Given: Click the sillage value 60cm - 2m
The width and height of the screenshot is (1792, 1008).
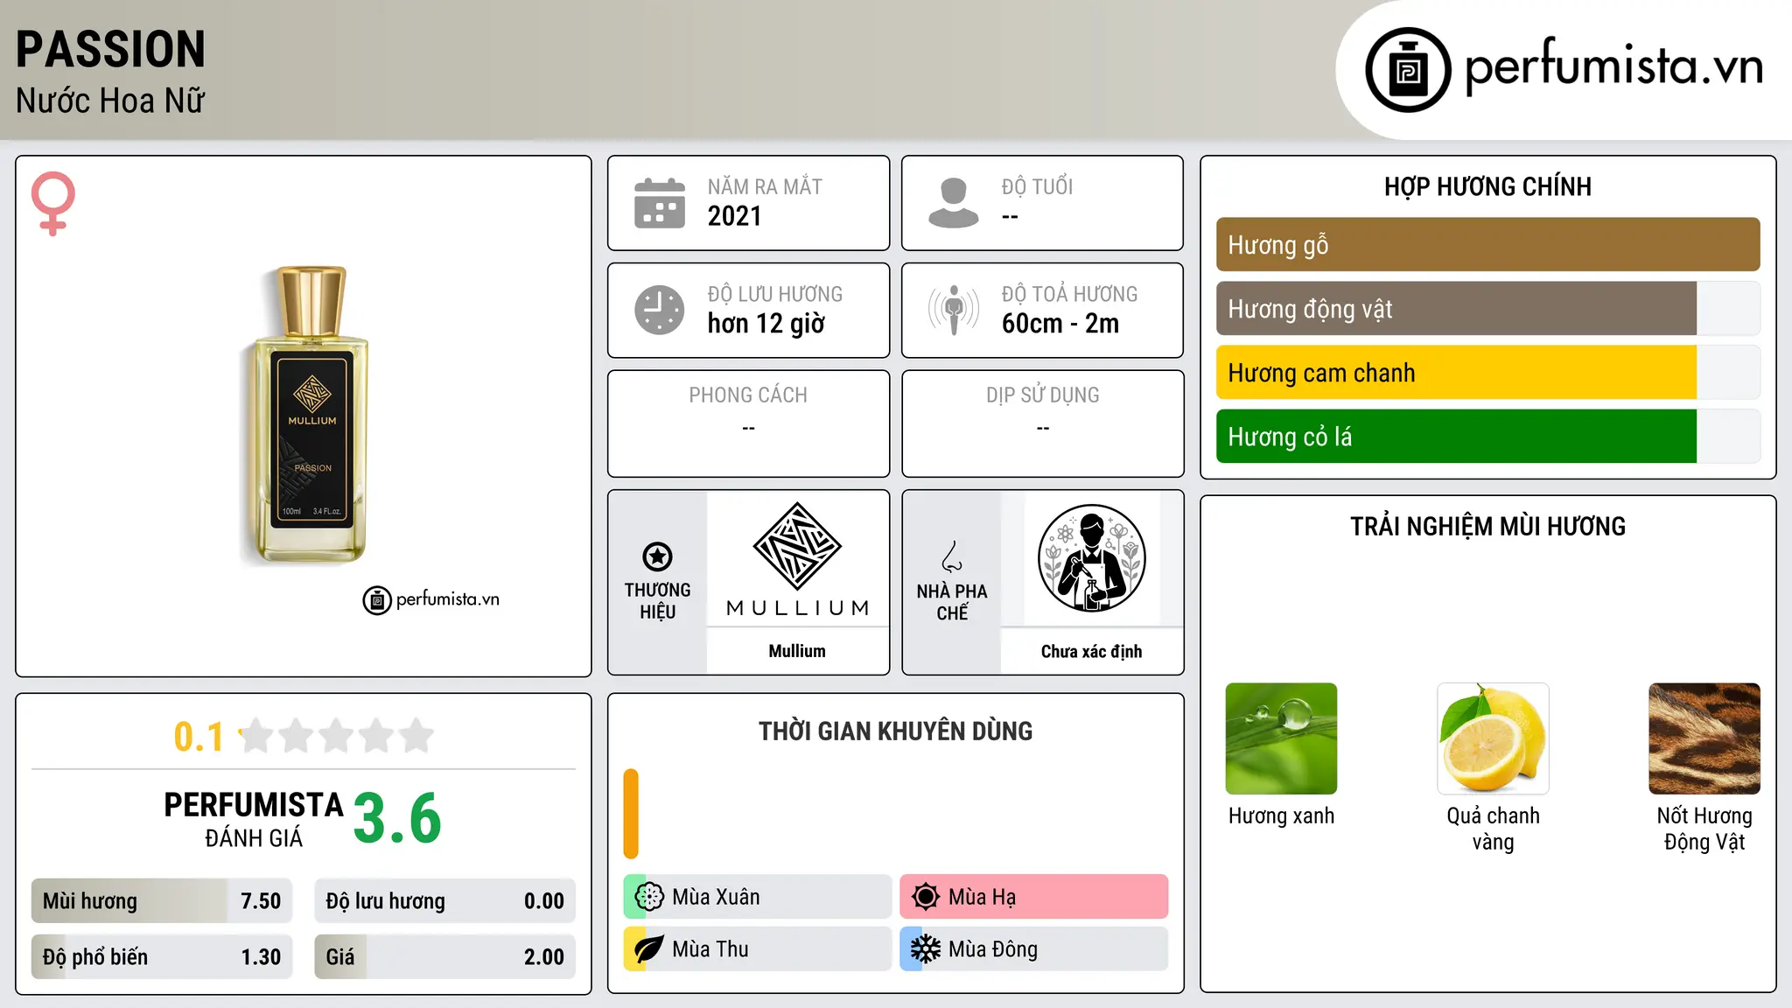Looking at the screenshot, I should pyautogui.click(x=1060, y=324).
